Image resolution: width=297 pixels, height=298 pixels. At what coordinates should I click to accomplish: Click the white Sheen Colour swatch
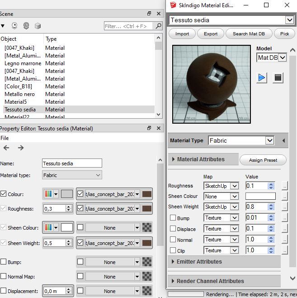tap(67, 227)
